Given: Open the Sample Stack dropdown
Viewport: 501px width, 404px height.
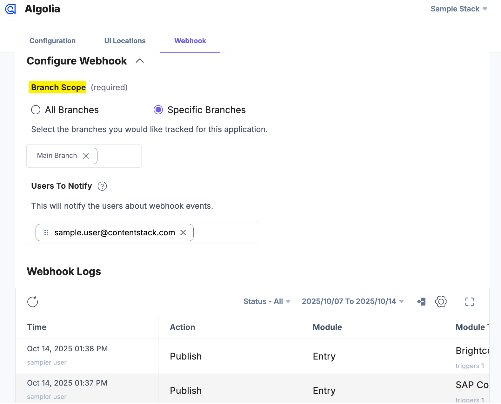Looking at the screenshot, I should tap(458, 9).
